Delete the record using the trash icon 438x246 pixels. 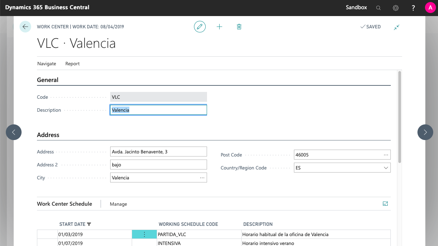(239, 27)
